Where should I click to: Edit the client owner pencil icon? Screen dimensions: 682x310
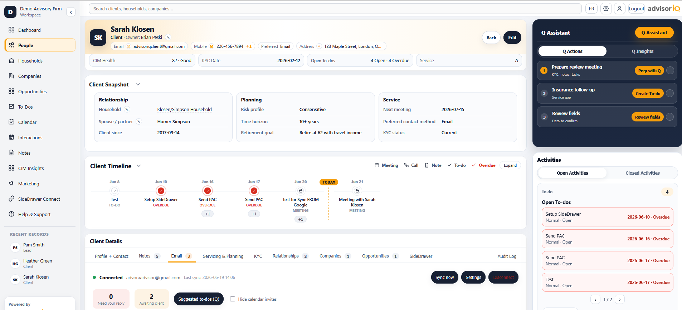[x=168, y=37]
